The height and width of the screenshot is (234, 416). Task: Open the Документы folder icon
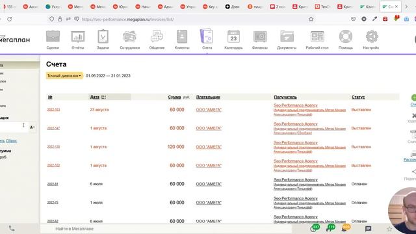(x=287, y=36)
